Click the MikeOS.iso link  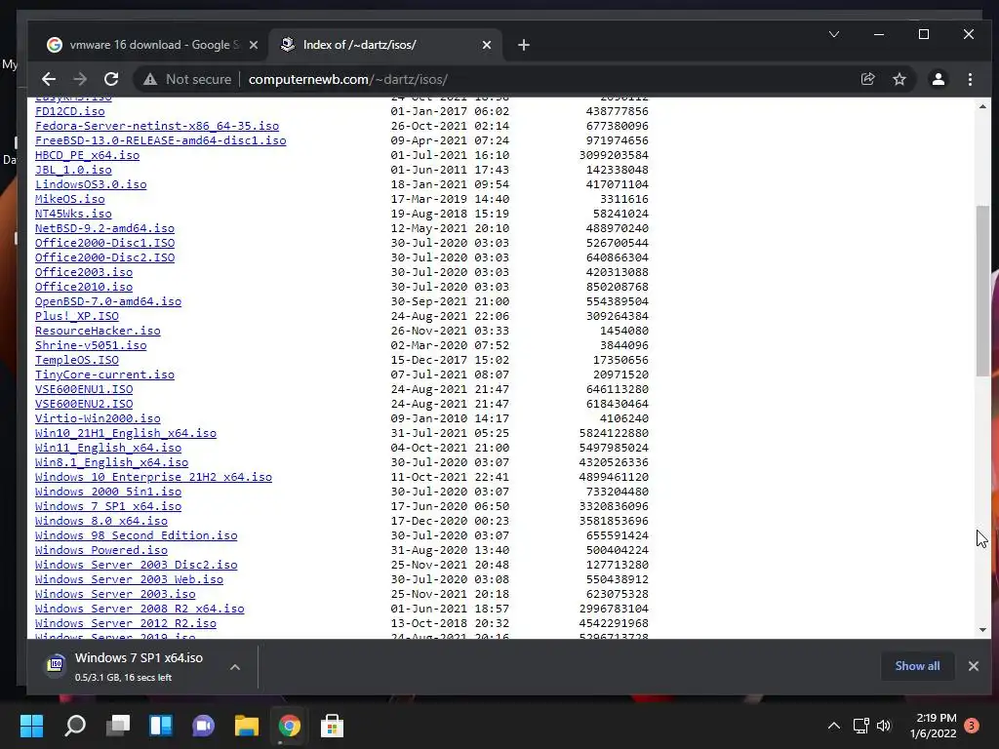point(70,199)
